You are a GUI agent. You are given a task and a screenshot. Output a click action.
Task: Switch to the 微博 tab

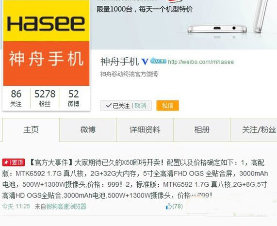(x=88, y=130)
